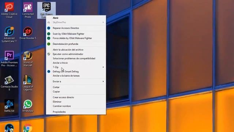Select the Camtasia Studio 8 icon

[9, 83]
